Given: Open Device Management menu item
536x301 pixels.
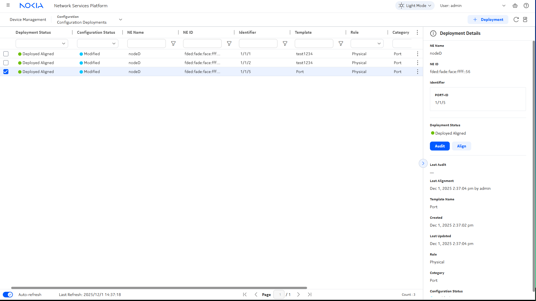Looking at the screenshot, I should click(x=28, y=20).
